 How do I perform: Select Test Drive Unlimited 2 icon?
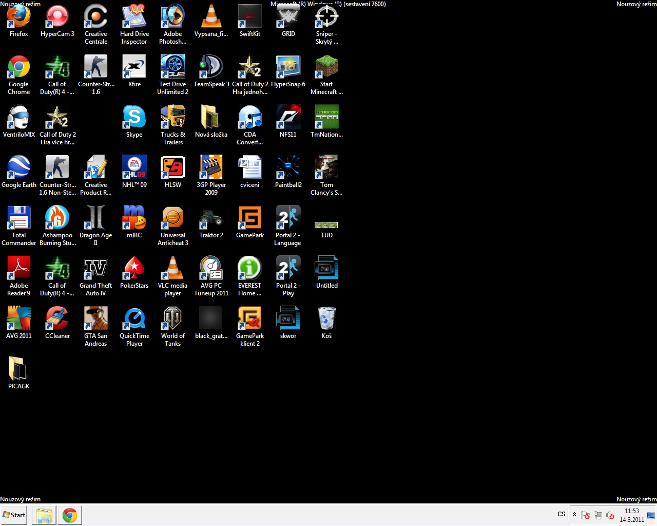point(173,75)
